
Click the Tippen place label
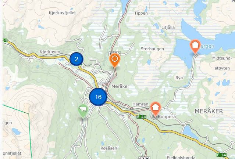click(141, 13)
